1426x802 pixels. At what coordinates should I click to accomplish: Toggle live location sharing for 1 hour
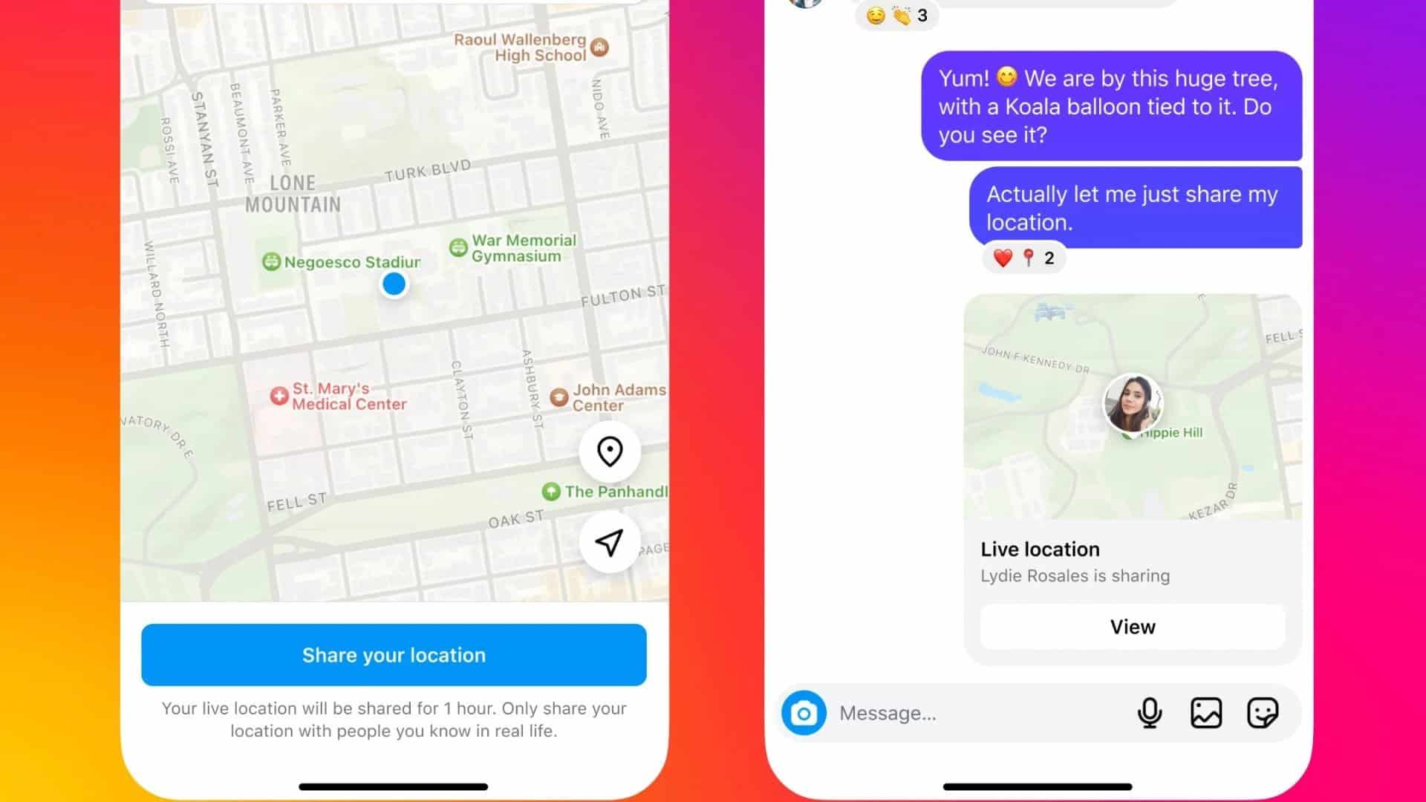(x=394, y=654)
